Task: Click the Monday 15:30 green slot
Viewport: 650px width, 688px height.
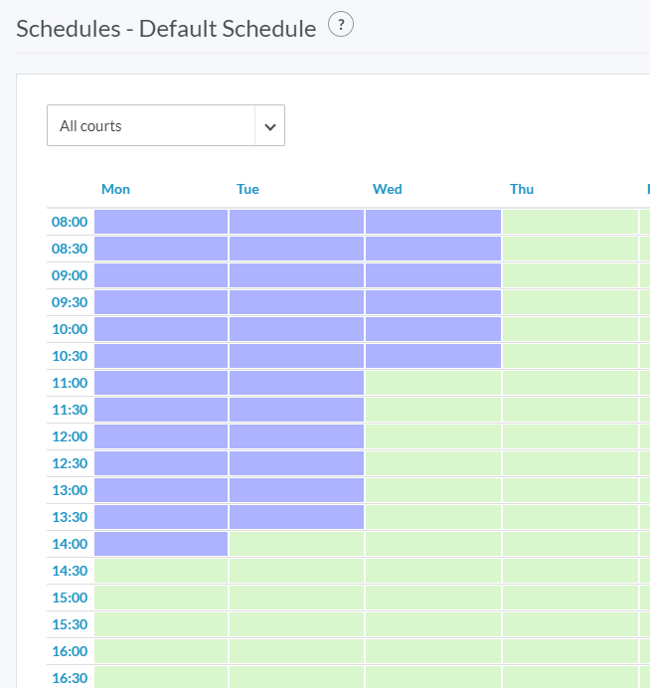Action: tap(161, 624)
